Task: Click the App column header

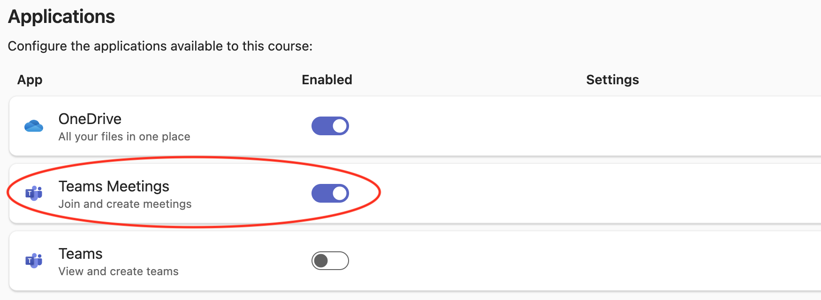Action: [30, 80]
